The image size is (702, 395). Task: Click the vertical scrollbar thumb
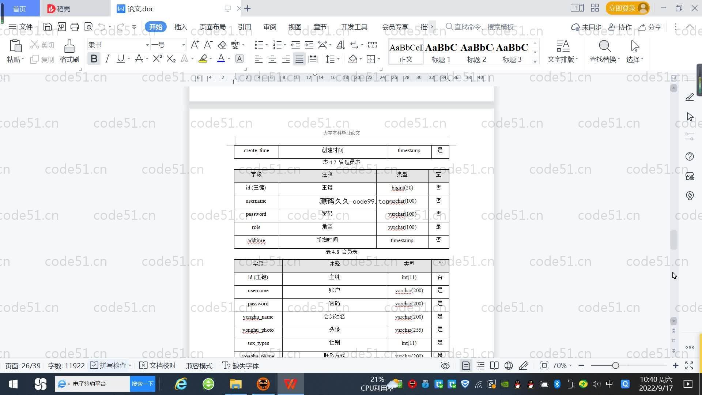[673, 240]
